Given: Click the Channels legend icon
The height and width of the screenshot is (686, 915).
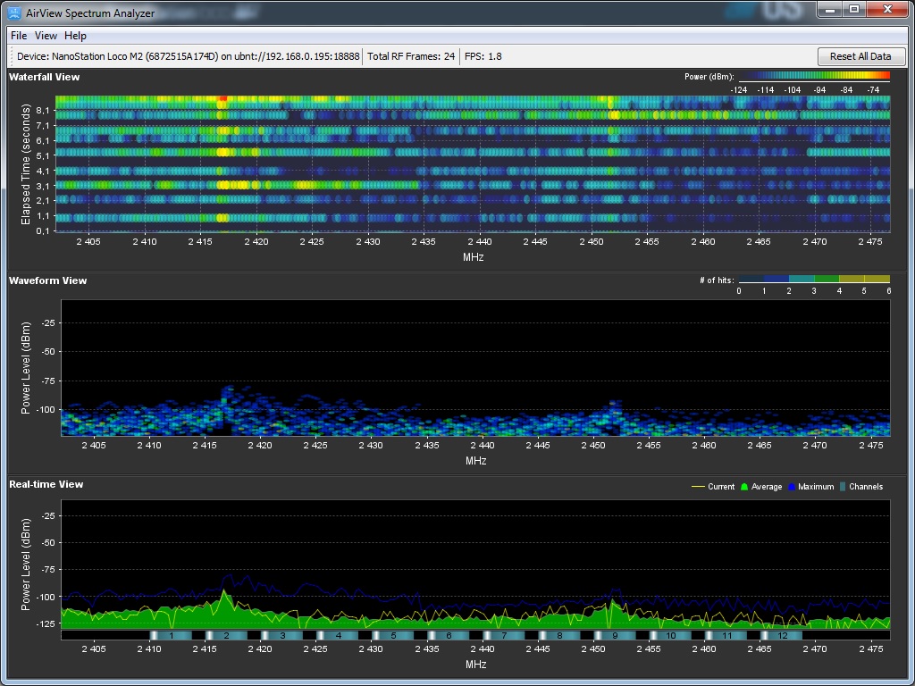Looking at the screenshot, I should point(842,487).
